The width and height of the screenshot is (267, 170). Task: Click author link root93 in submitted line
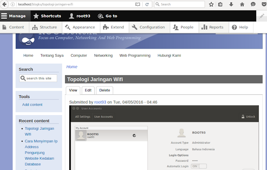click(x=100, y=102)
